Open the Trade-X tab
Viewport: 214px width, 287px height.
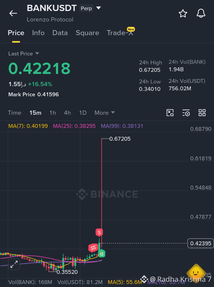[x=120, y=33]
